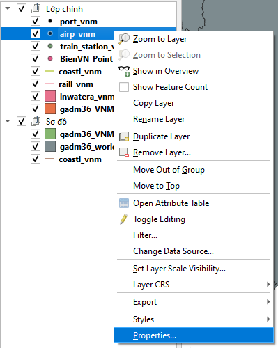278x348 pixels.
Task: Click the Toggle Editing pencil icon
Action: pyautogui.click(x=124, y=219)
